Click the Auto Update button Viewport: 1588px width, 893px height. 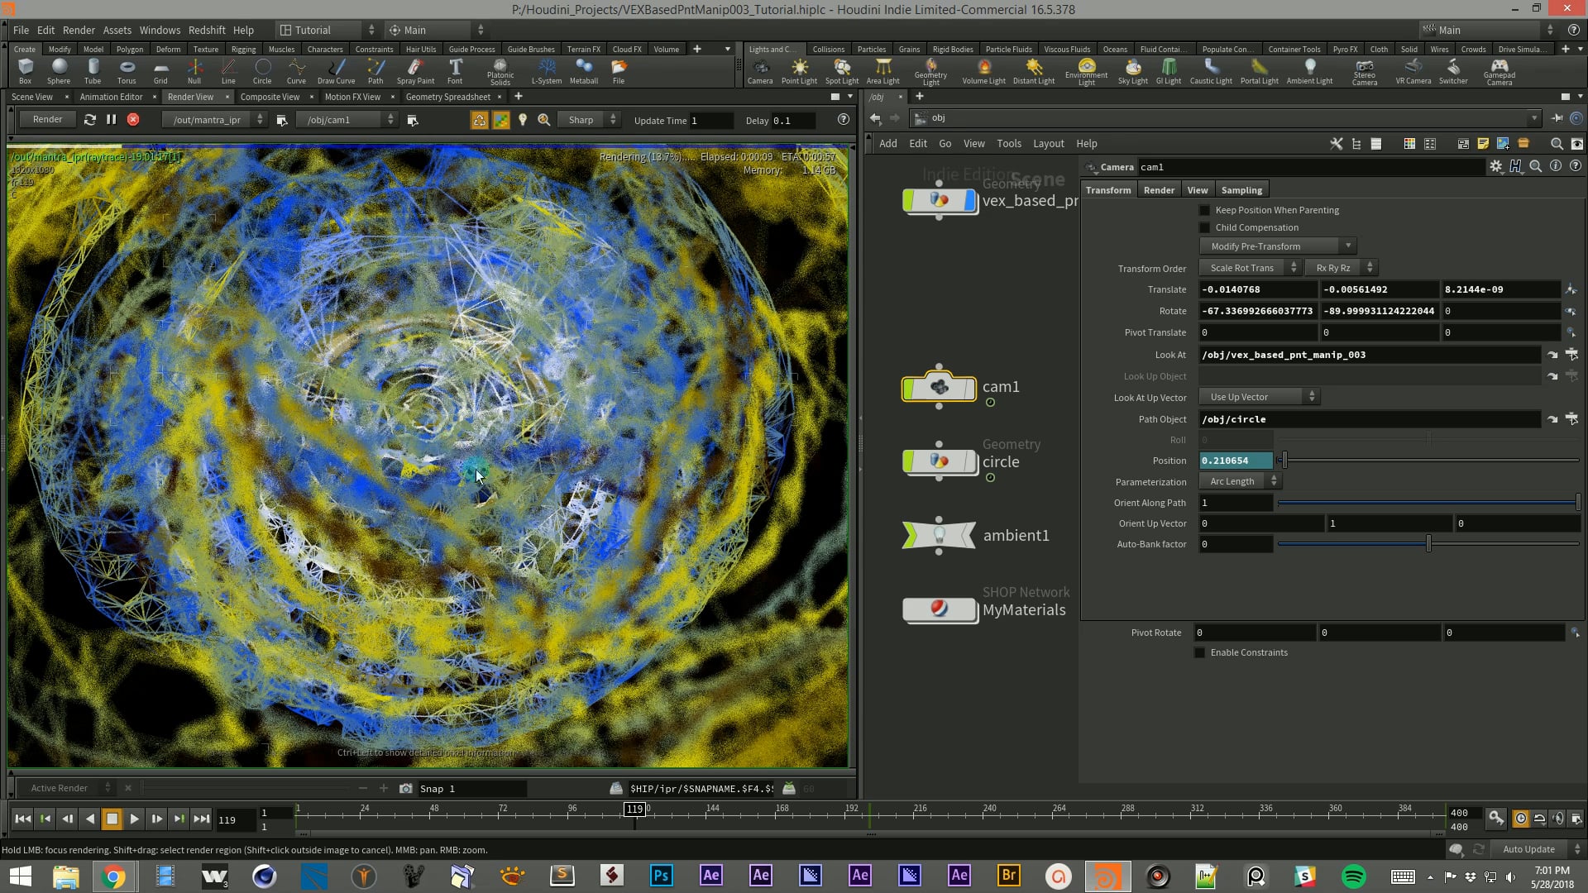(x=1528, y=849)
